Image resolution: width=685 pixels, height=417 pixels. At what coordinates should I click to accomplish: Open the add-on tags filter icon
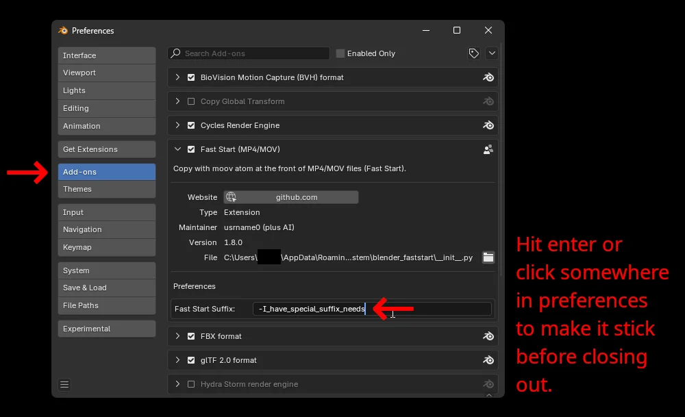point(473,53)
